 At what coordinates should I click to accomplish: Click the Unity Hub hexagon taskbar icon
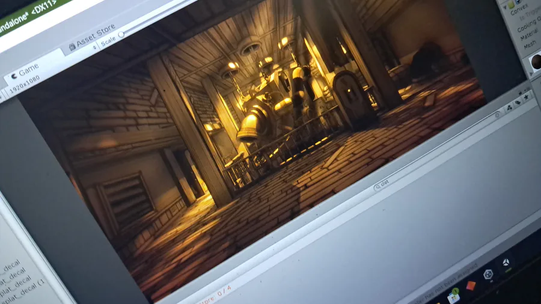[x=488, y=275]
